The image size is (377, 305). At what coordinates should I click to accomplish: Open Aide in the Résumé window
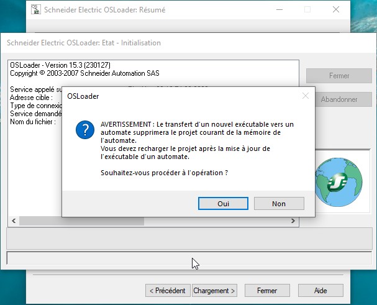(320, 291)
